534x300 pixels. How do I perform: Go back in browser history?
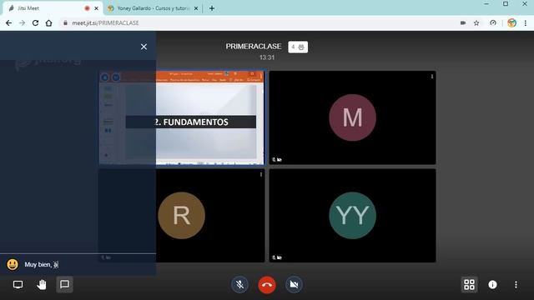point(9,22)
